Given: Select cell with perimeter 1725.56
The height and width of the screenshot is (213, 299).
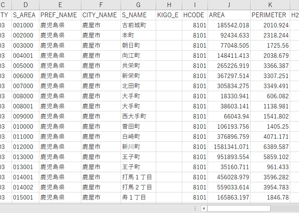Looking at the screenshot, I should click(270, 46).
